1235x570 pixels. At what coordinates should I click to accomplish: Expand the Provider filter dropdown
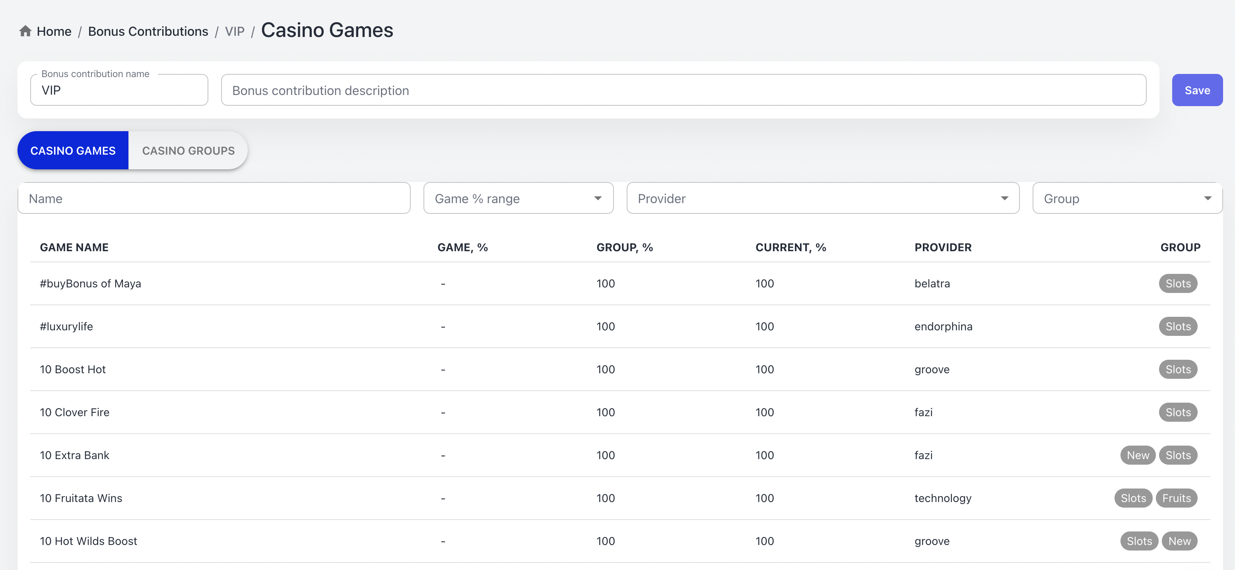click(823, 198)
